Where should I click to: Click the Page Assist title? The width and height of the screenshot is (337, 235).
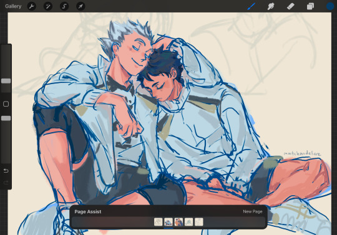point(88,212)
